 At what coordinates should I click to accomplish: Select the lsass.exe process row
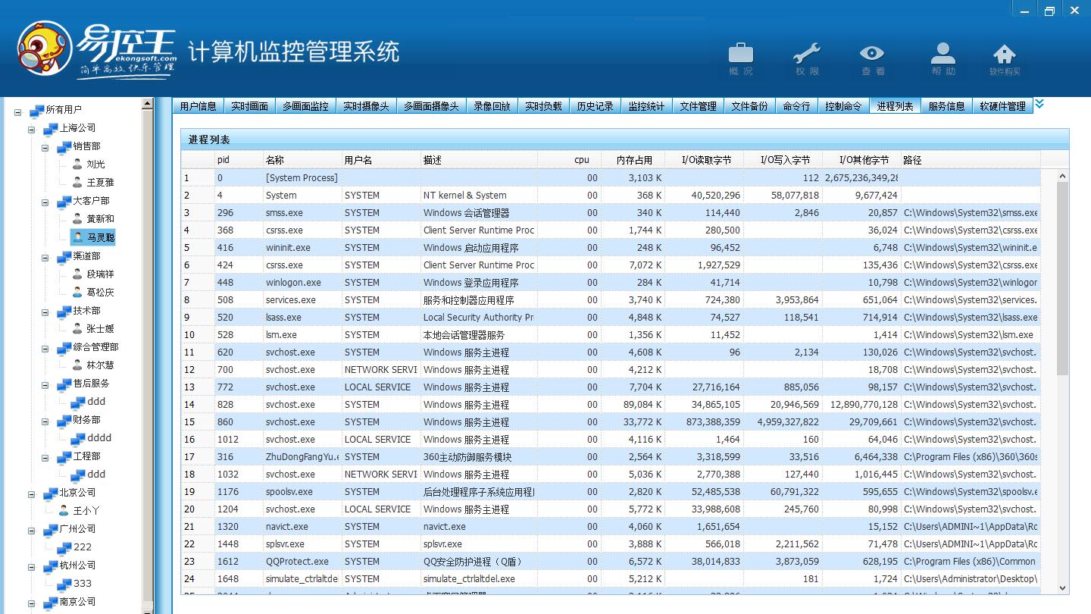point(611,318)
